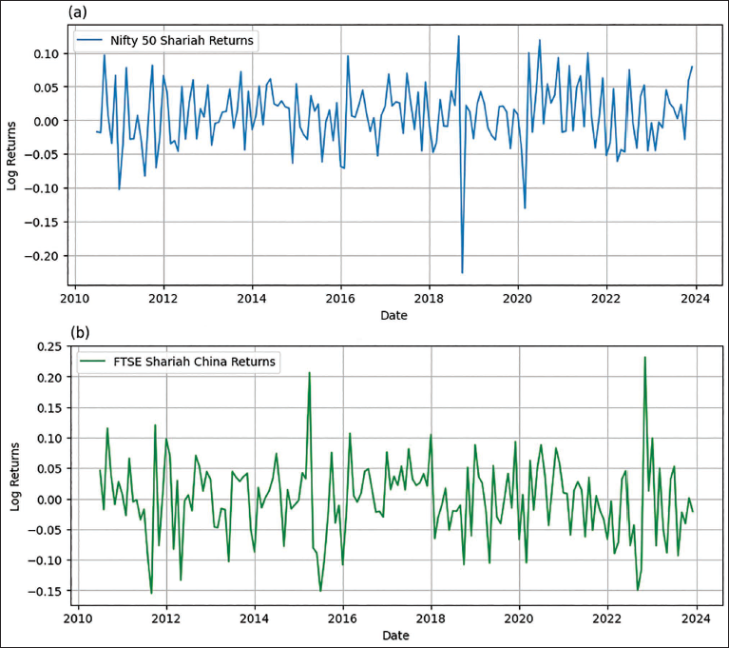This screenshot has width=729, height=648.
Task: Click the Nifty 2020 trough near -0.13
Action: point(525,208)
